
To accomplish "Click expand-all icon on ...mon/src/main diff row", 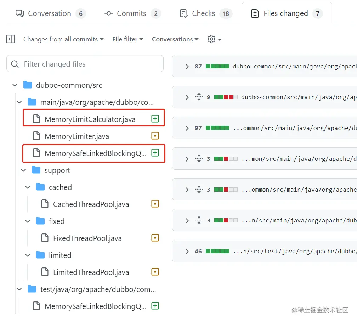I will click(199, 158).
